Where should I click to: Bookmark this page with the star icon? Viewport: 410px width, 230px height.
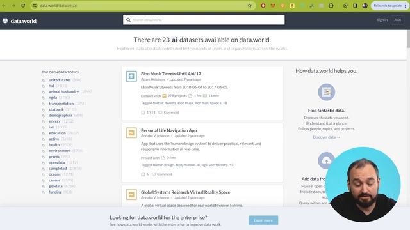pos(250,6)
